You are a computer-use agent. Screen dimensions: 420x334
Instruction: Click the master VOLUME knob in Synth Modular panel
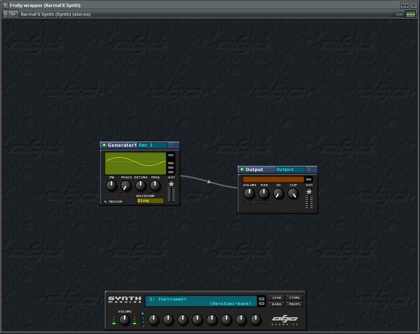tap(124, 320)
